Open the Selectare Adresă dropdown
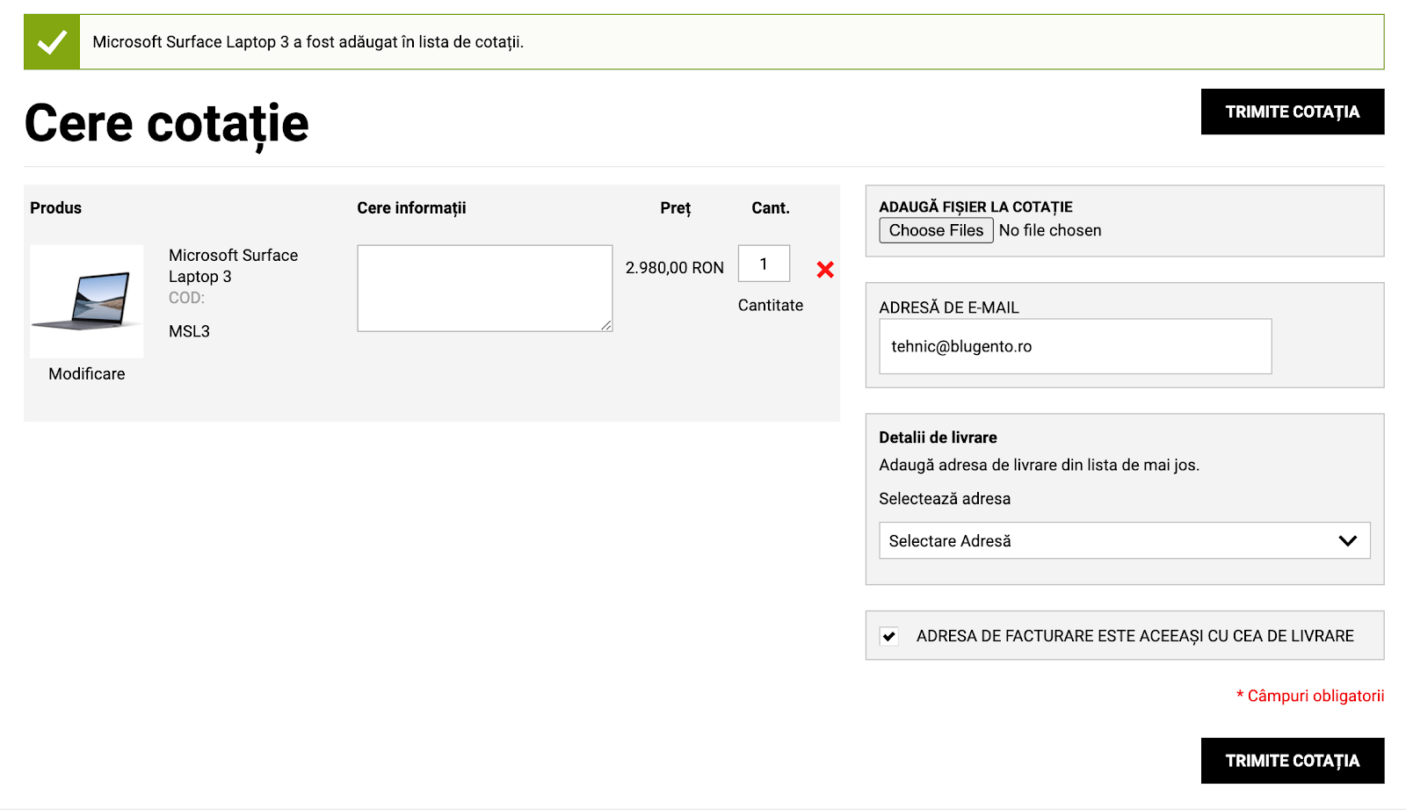Image resolution: width=1406 pixels, height=810 pixels. coord(1124,540)
